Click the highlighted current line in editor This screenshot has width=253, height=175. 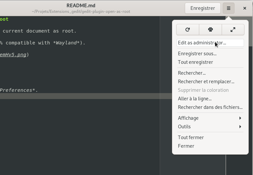click(x=86, y=96)
